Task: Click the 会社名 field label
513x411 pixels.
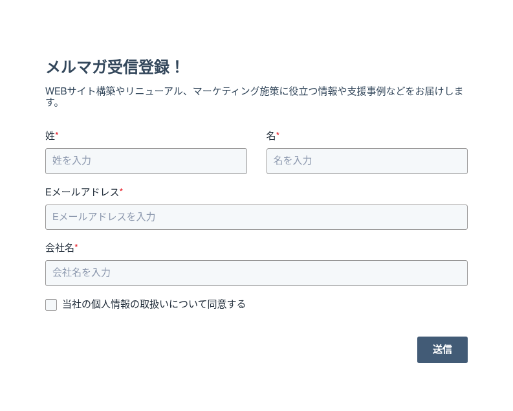Action: point(60,247)
